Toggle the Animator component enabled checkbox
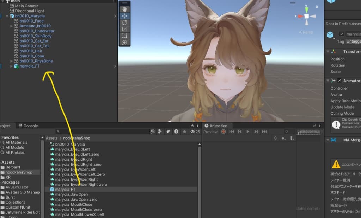Viewport: 361px width, 218px height. (339, 81)
